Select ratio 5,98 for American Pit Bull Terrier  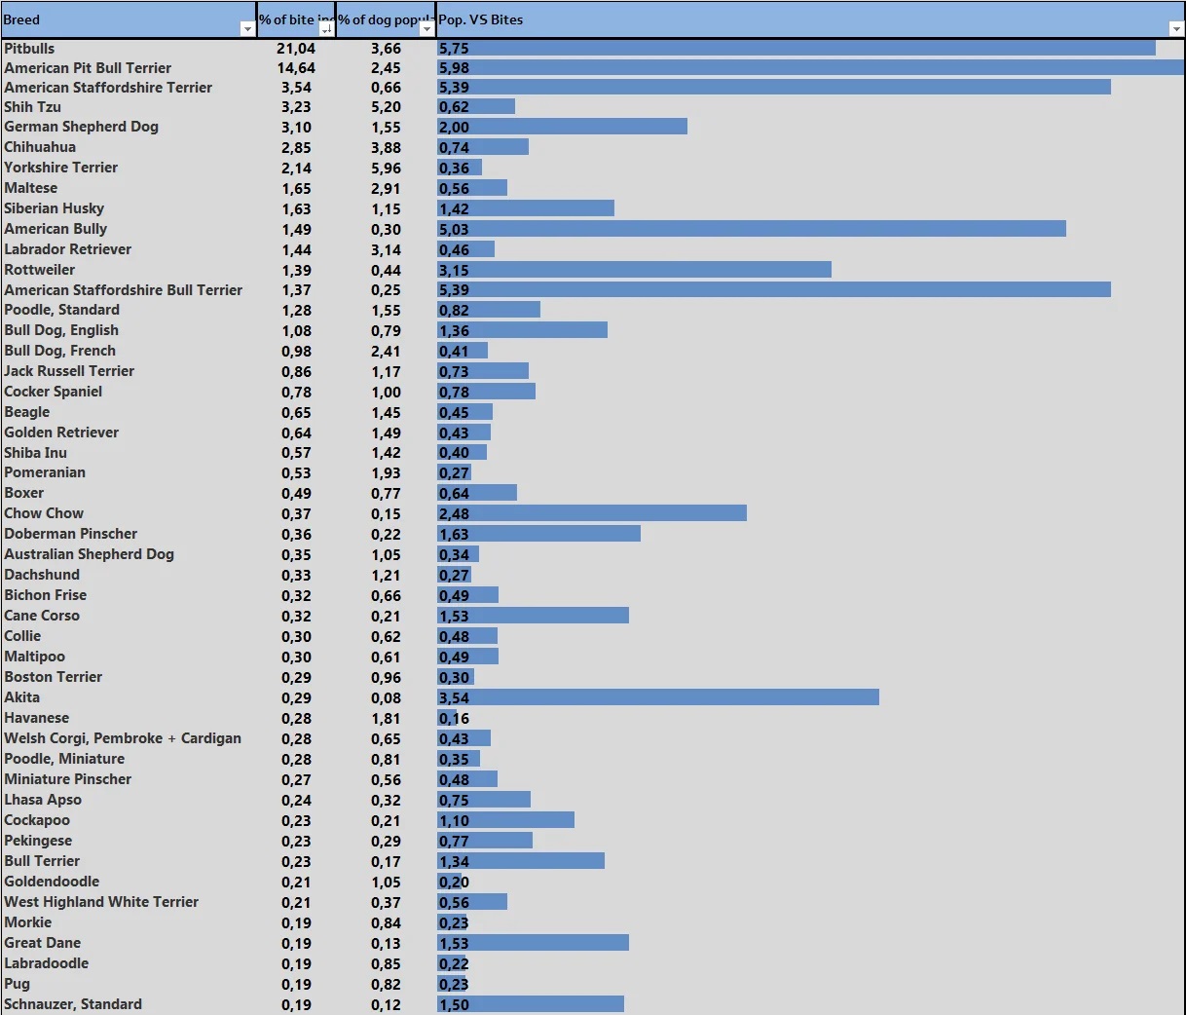[454, 68]
